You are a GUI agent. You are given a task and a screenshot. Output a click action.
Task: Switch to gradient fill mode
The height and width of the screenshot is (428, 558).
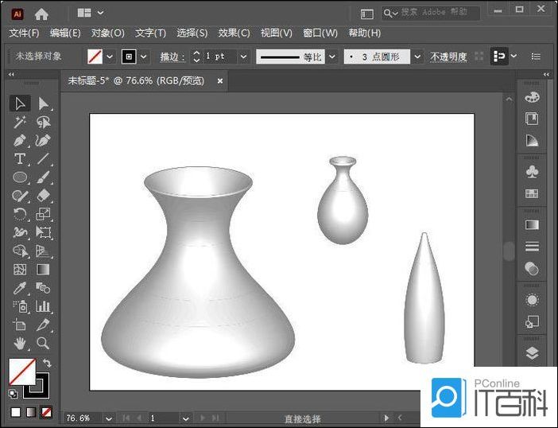31,412
